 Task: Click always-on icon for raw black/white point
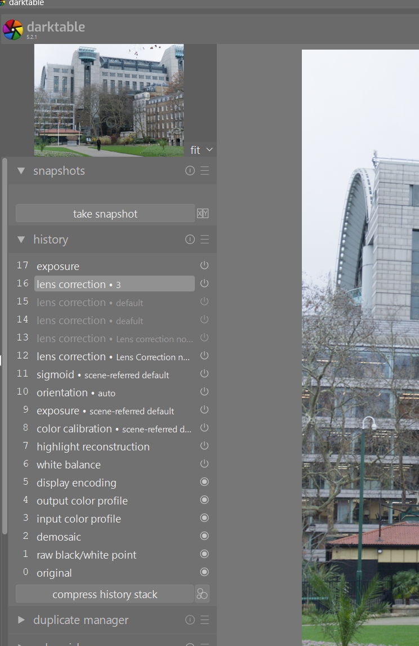(204, 554)
